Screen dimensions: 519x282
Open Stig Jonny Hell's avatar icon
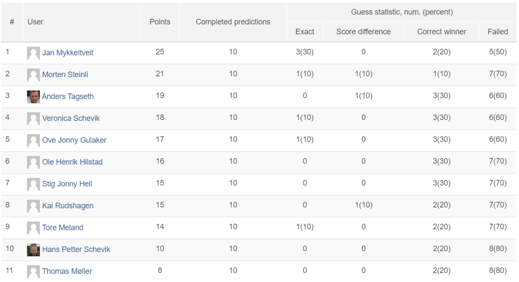[33, 184]
